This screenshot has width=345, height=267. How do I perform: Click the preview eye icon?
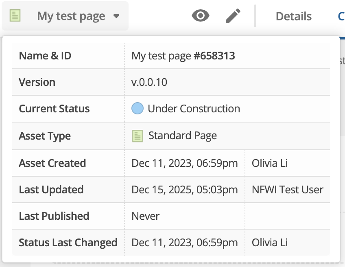201,16
